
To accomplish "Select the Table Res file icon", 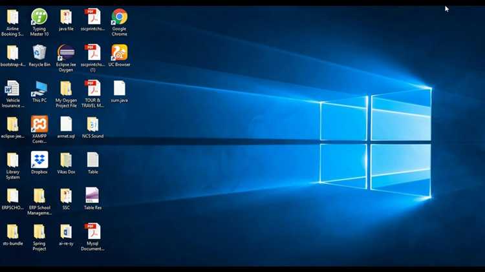I will (x=92, y=198).
